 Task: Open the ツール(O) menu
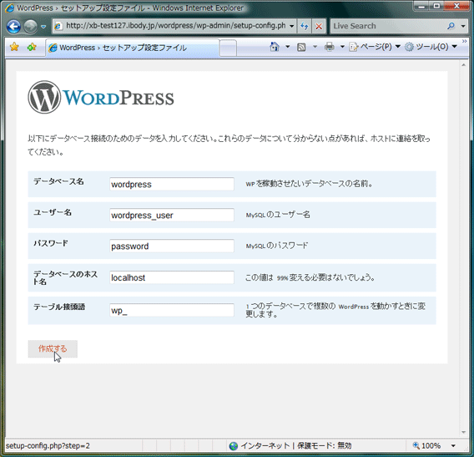coord(431,47)
